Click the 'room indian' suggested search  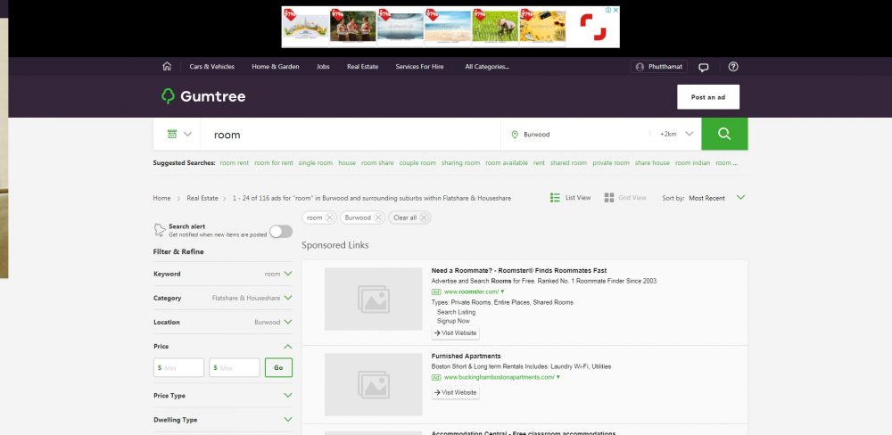693,162
